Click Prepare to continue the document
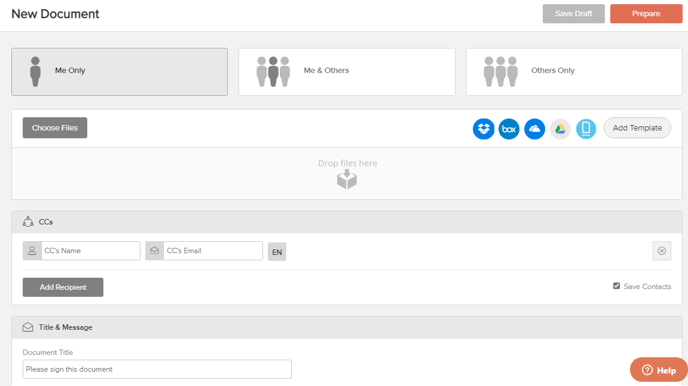The image size is (688, 386). pyautogui.click(x=646, y=13)
